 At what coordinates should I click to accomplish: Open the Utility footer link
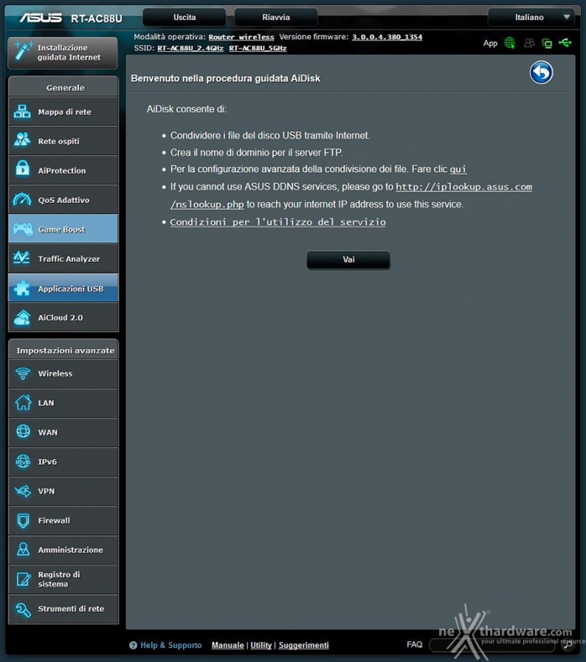point(261,645)
